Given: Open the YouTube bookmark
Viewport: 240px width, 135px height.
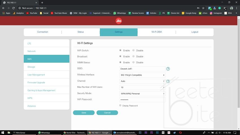Looking at the screenshot, I should point(32,13).
